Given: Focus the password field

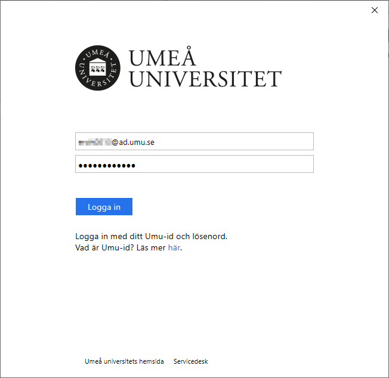Looking at the screenshot, I should (194, 164).
